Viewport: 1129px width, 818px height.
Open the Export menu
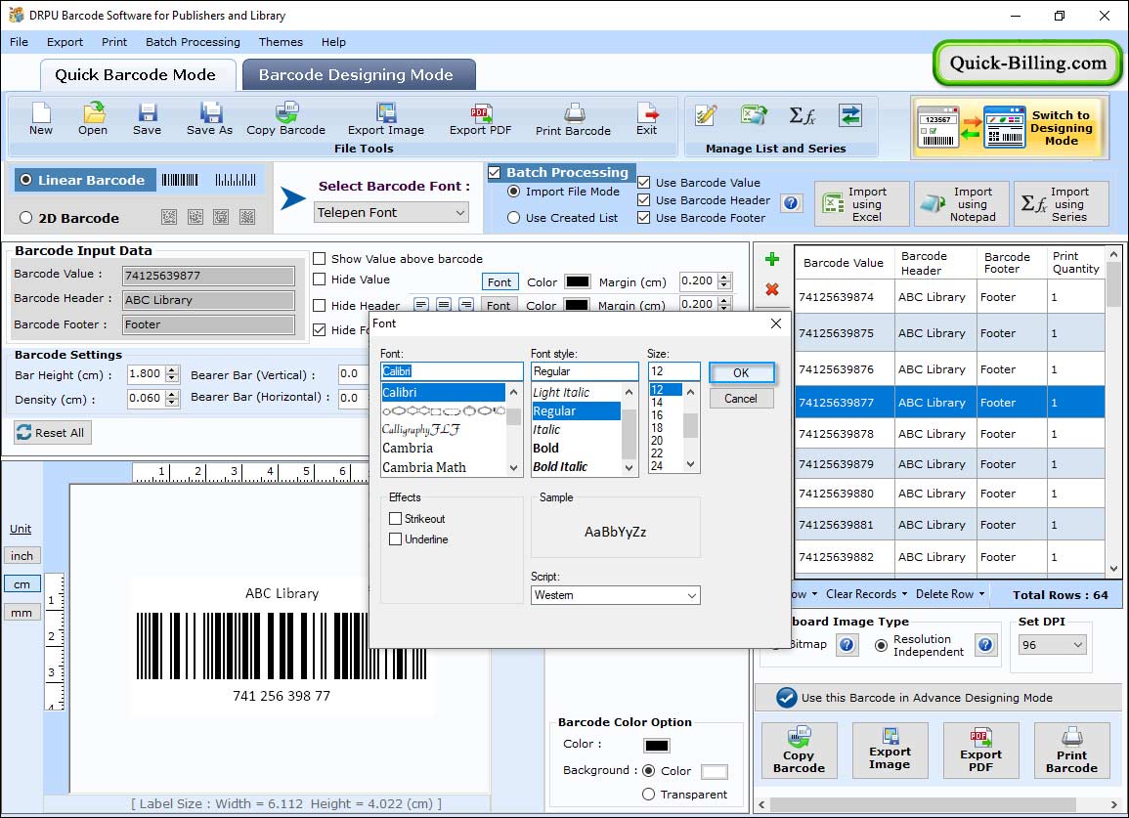[x=65, y=42]
